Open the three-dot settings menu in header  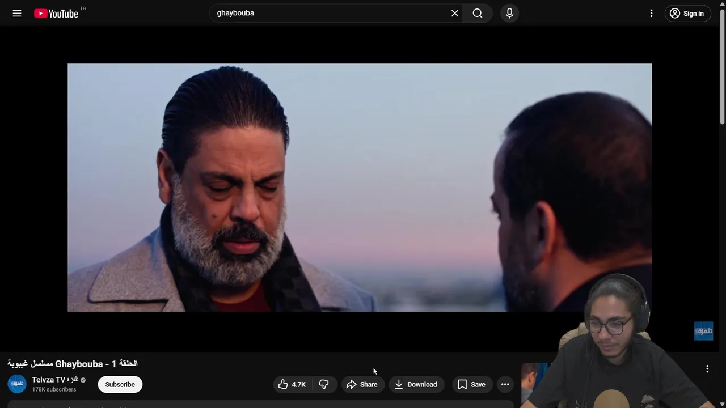(651, 13)
